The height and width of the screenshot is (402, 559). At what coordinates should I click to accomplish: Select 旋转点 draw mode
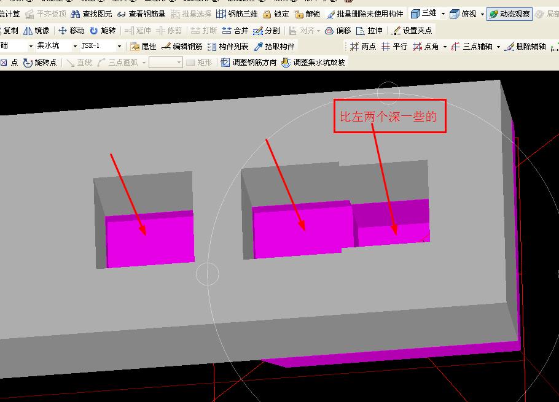[40, 63]
